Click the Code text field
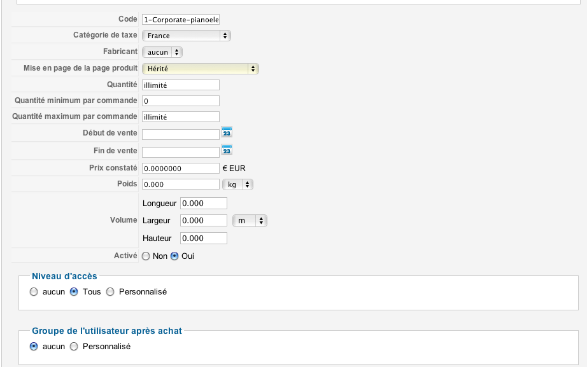Viewport: 587px width, 367px height. pyautogui.click(x=181, y=20)
